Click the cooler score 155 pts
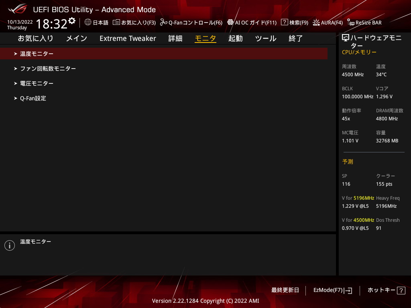 (x=384, y=184)
